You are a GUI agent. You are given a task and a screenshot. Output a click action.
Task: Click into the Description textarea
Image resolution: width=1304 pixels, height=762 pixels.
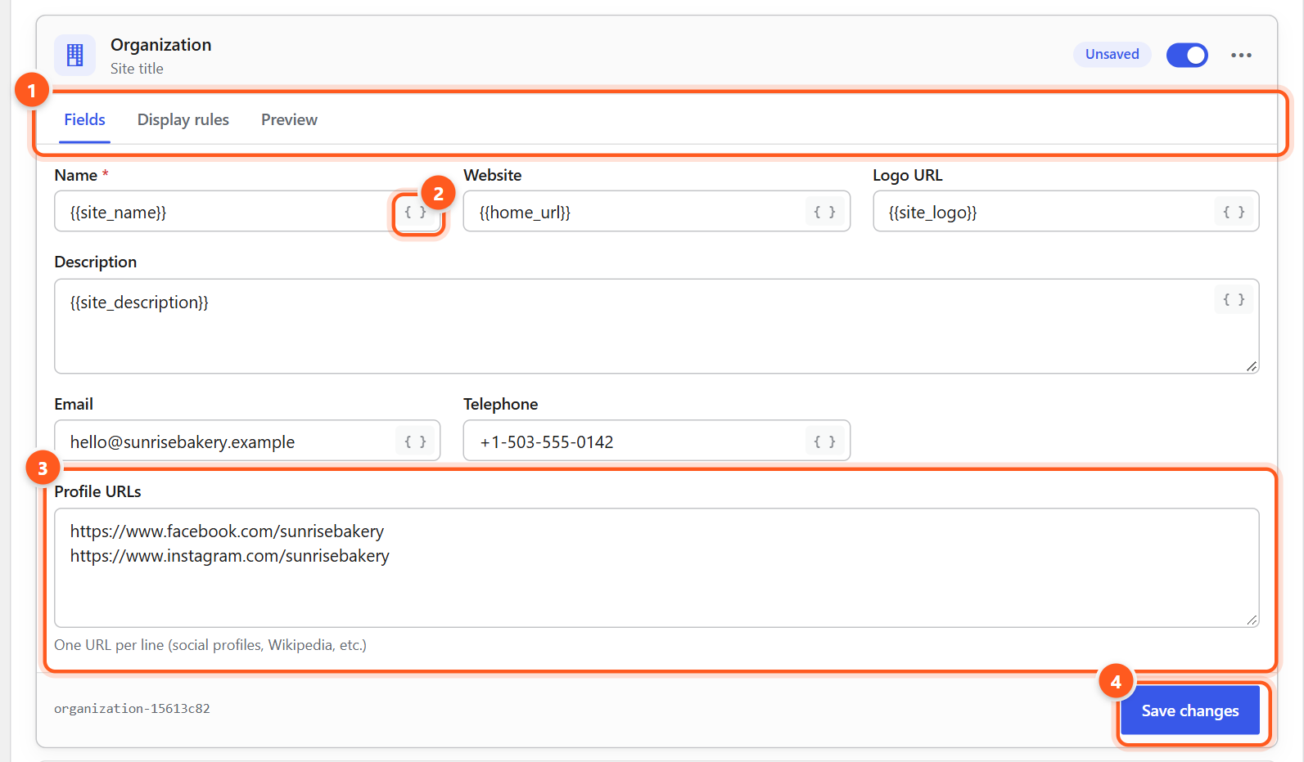pos(657,326)
